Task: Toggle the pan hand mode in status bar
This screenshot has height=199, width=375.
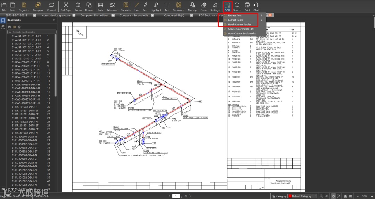Action: [x=333, y=196]
